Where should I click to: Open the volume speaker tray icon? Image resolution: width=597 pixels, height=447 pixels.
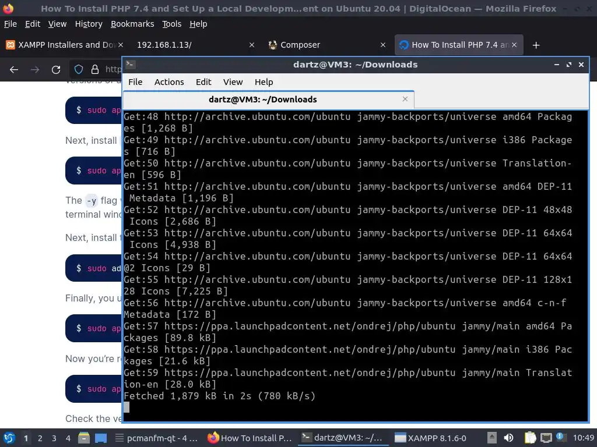point(508,438)
